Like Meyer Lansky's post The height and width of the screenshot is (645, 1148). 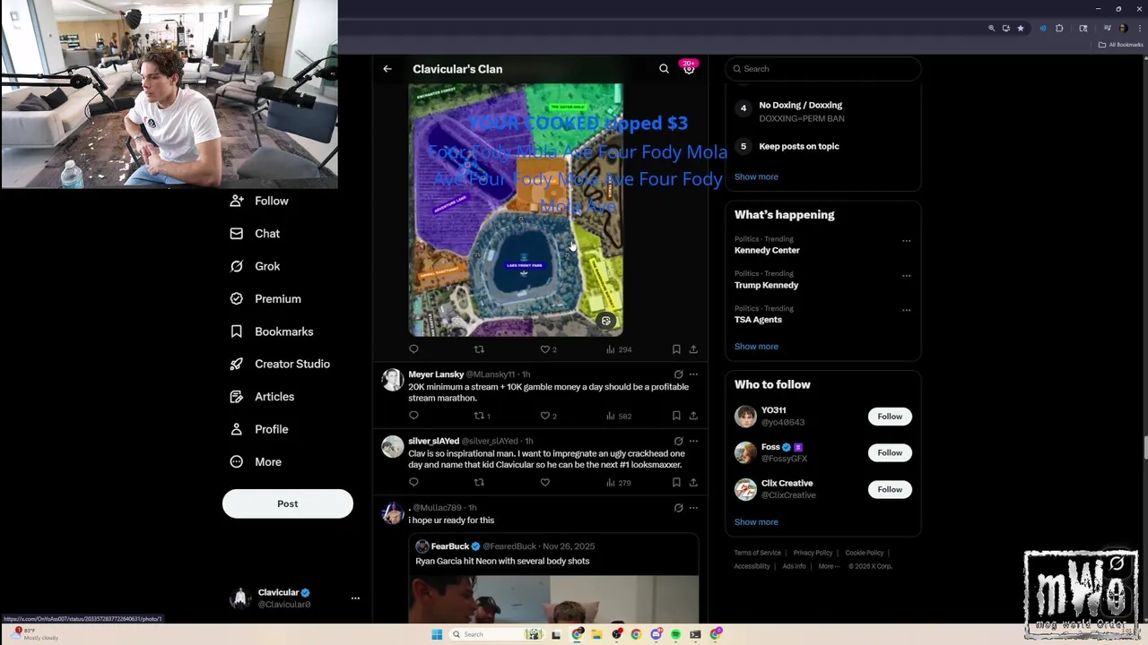[548, 416]
